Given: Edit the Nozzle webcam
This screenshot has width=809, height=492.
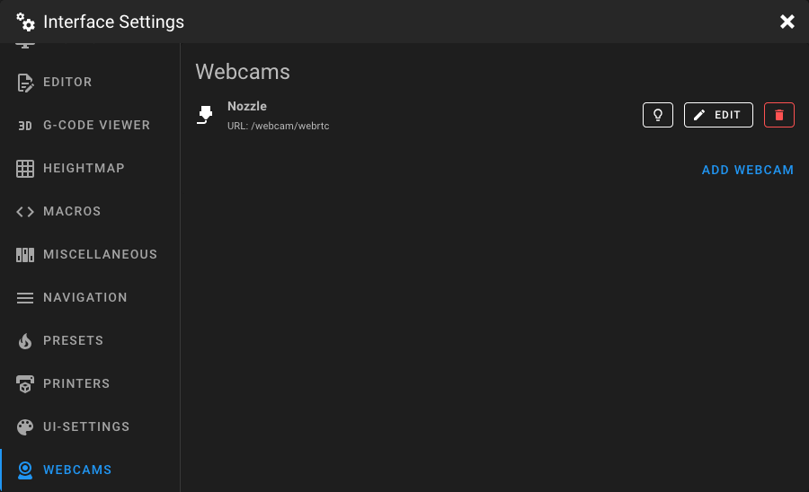Looking at the screenshot, I should (718, 115).
